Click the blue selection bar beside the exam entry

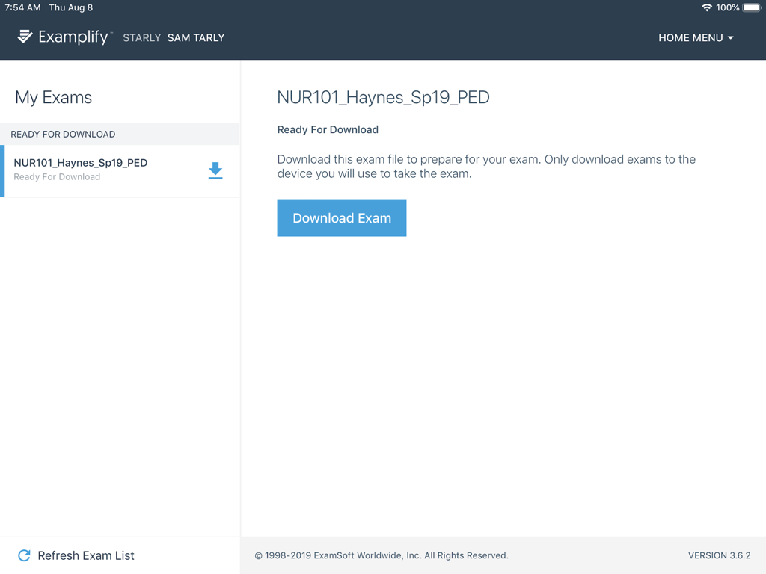tap(1, 170)
